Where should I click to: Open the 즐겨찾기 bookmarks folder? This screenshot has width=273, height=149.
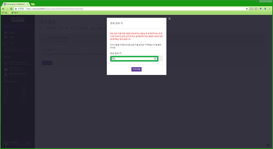14,13
